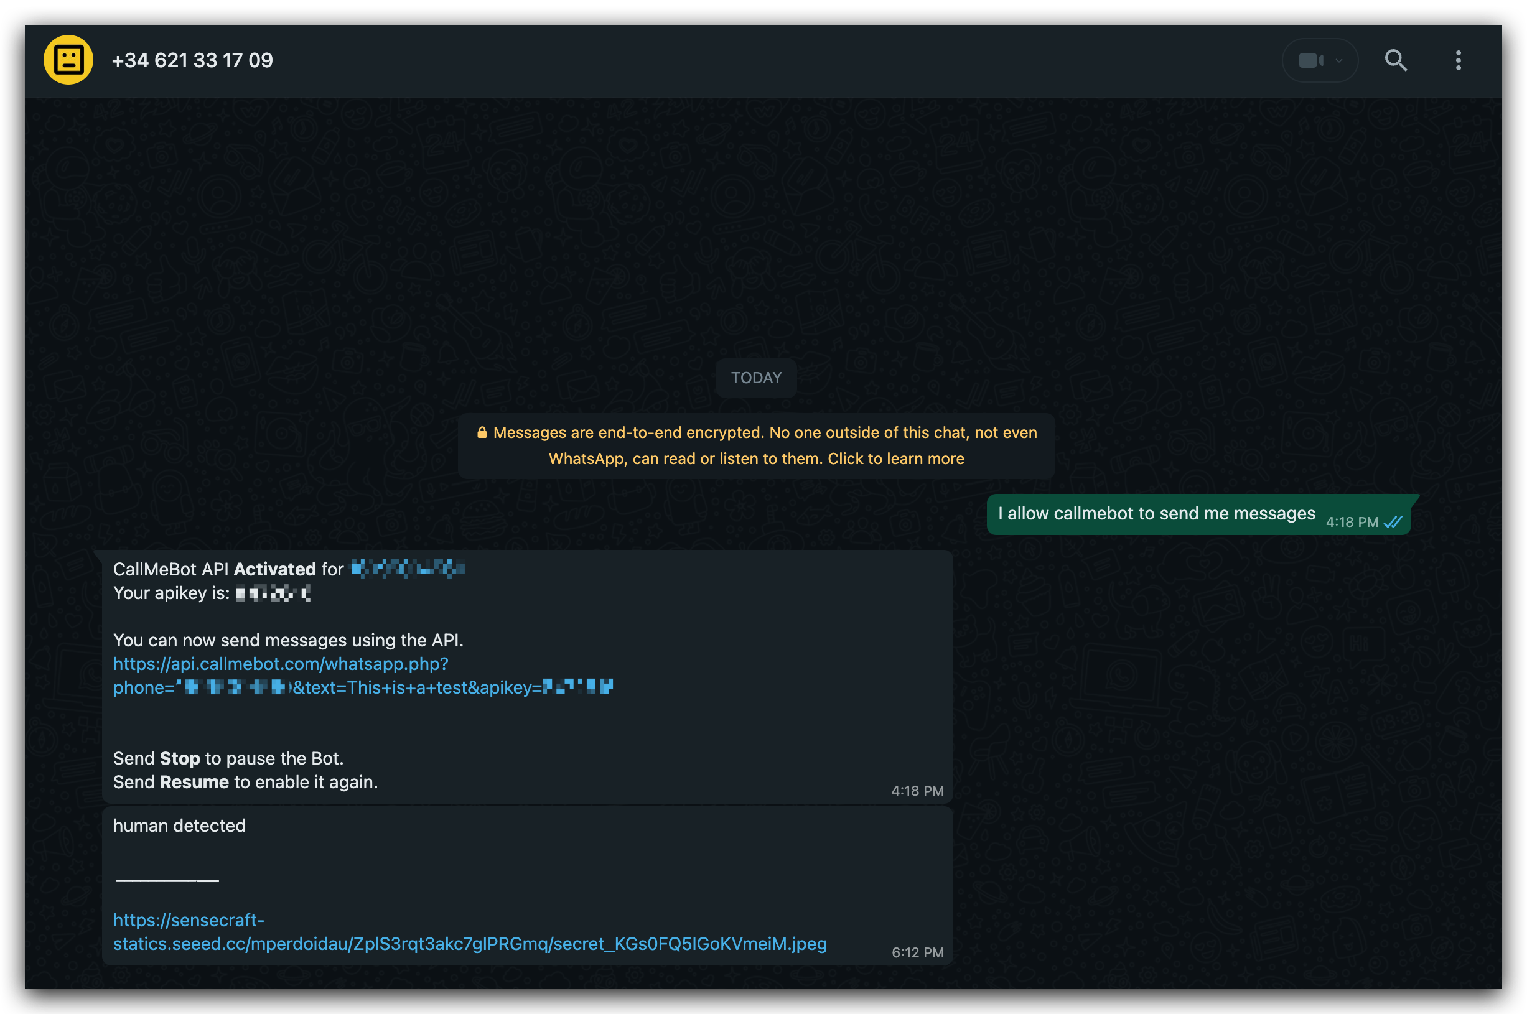The image size is (1527, 1014).
Task: Click the 6:12 PM message timestamp
Action: point(917,952)
